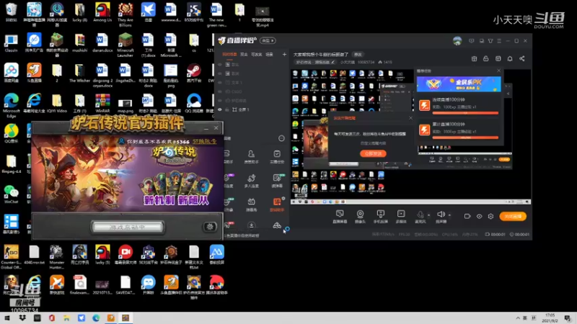Open Steam desktop shortcut
The image size is (577, 324).
coord(193,73)
